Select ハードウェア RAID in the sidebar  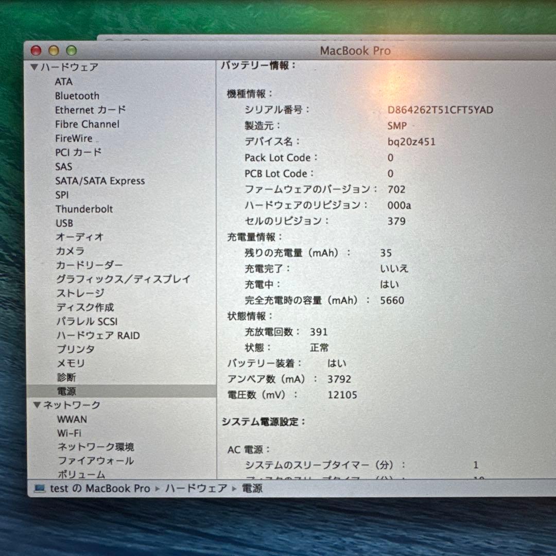point(98,335)
